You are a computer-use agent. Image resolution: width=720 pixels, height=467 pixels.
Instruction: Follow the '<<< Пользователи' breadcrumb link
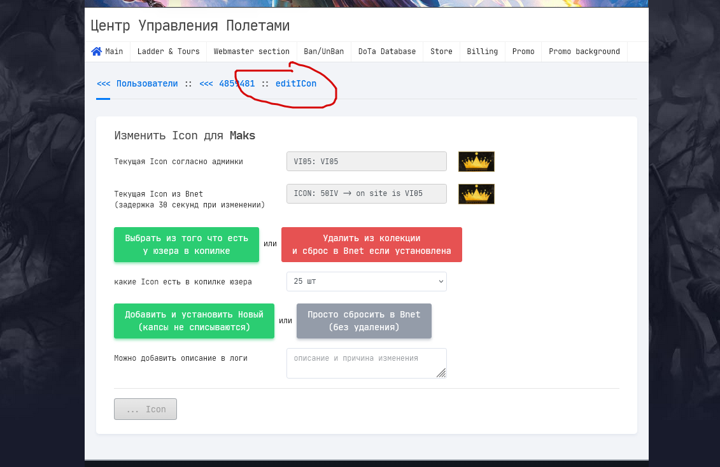(138, 83)
